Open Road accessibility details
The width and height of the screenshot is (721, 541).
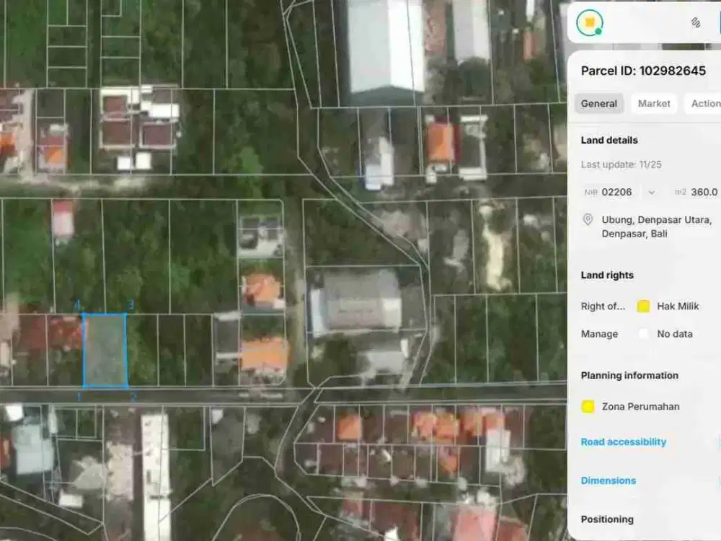pyautogui.click(x=624, y=442)
